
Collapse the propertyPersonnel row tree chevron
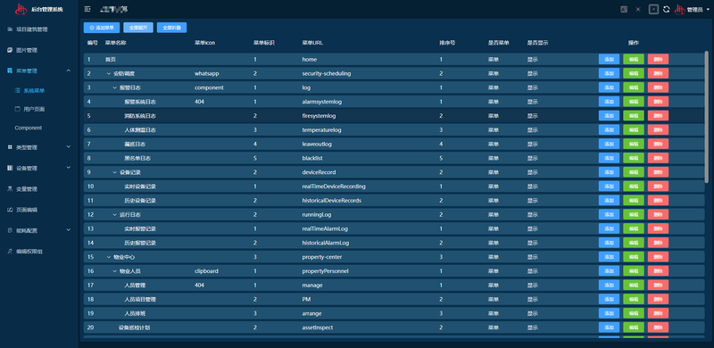tap(115, 271)
